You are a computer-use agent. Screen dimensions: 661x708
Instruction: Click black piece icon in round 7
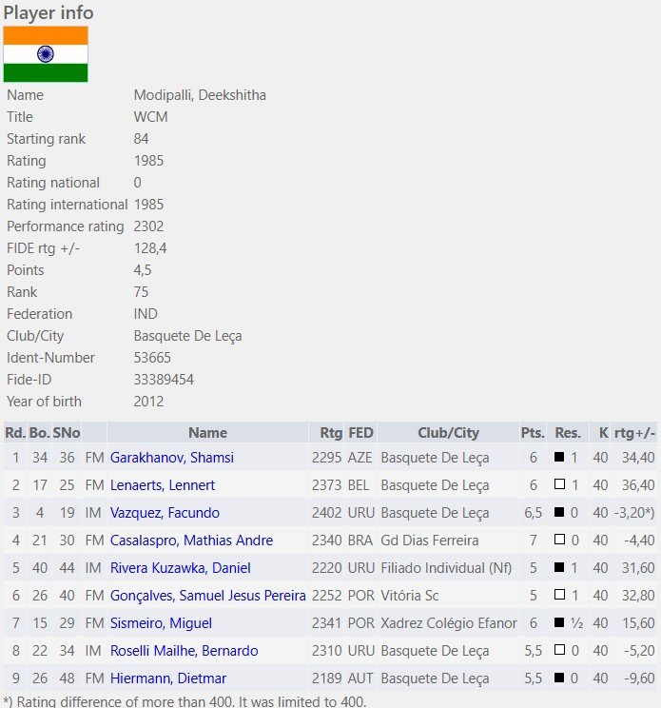tap(559, 622)
